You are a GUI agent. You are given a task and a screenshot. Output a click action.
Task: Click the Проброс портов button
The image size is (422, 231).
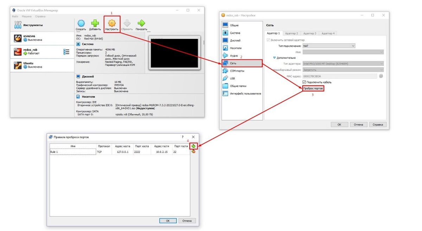pyautogui.click(x=313, y=89)
